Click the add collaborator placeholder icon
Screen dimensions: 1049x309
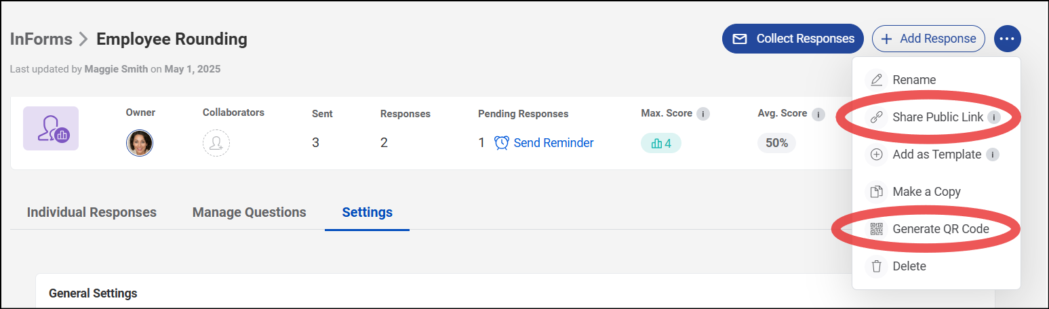216,143
